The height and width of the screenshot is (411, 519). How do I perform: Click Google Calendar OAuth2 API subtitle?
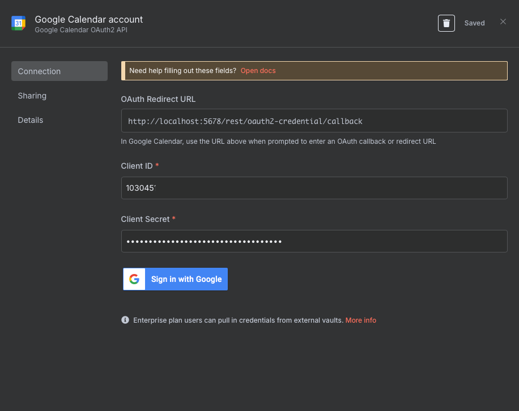81,30
